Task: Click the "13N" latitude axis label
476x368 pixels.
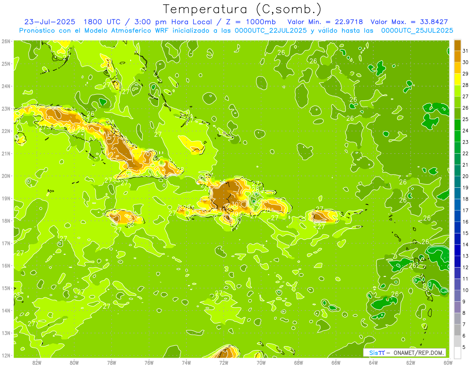Action: (x=6, y=333)
